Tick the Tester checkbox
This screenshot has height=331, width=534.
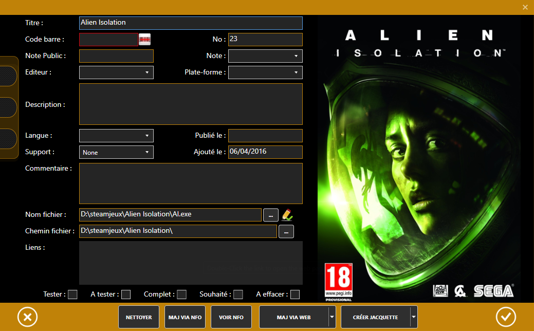pyautogui.click(x=72, y=295)
